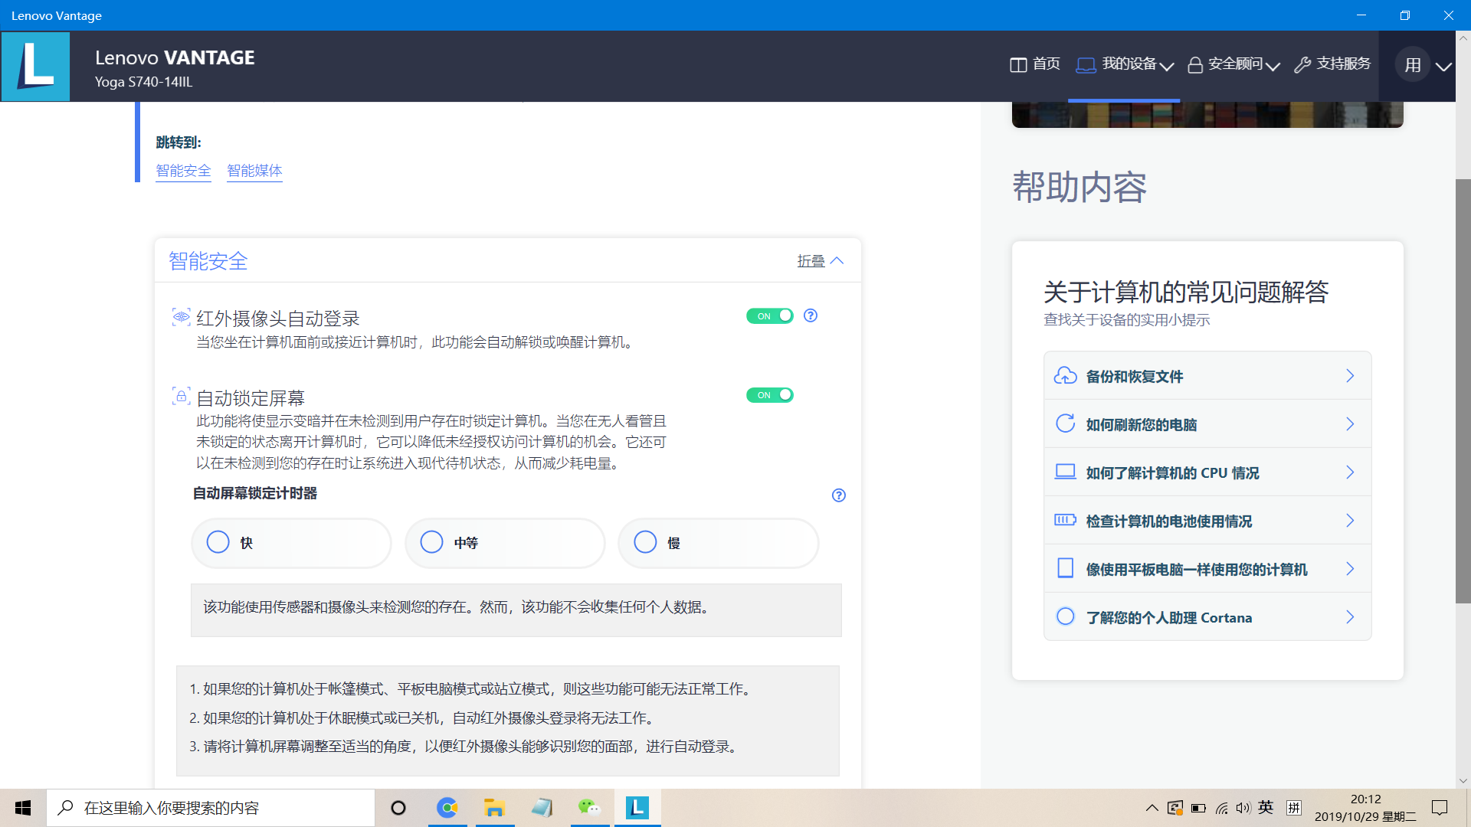Viewport: 1471px width, 827px height.
Task: Switch the 英 input language indicator
Action: (x=1266, y=808)
